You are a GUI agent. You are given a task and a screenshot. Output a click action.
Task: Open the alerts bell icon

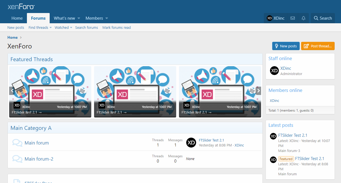click(304, 18)
